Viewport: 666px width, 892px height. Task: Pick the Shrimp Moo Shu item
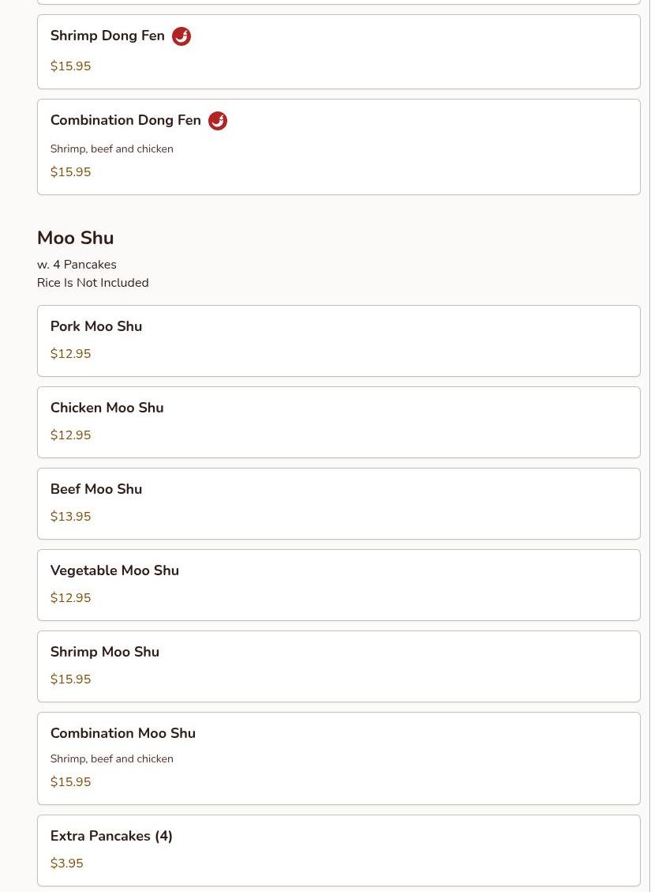click(339, 666)
